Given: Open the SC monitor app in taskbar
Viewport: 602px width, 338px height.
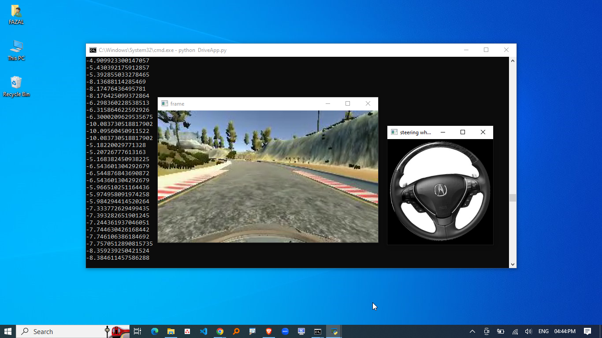Looking at the screenshot, I should click(301, 331).
